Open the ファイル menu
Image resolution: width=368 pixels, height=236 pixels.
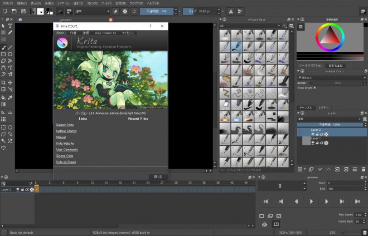click(x=7, y=3)
